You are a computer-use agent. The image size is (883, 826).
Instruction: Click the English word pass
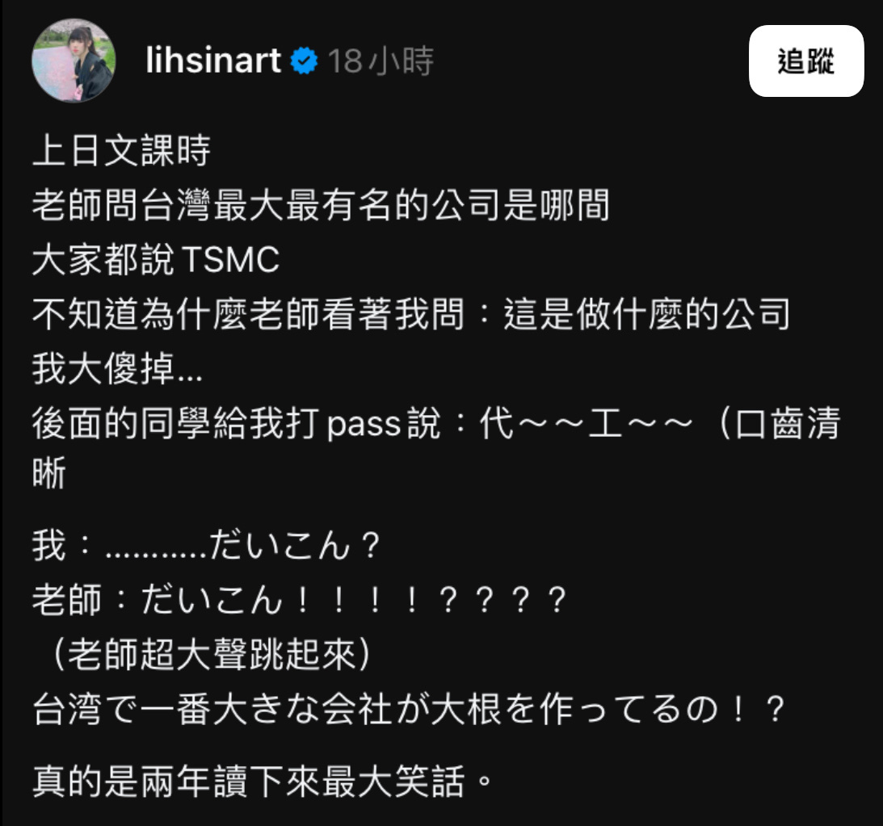(x=364, y=424)
